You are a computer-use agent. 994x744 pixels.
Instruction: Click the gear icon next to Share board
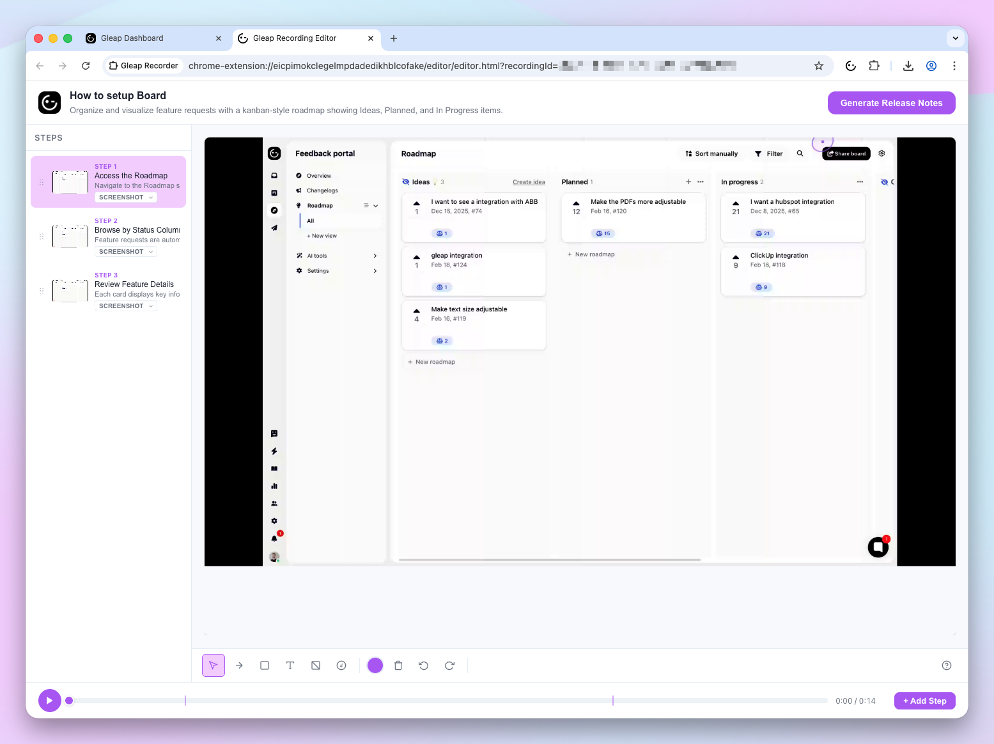pyautogui.click(x=881, y=153)
